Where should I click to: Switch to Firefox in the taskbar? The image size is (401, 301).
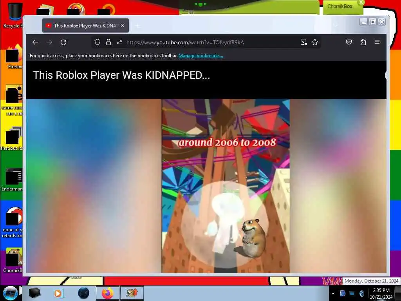point(108,293)
